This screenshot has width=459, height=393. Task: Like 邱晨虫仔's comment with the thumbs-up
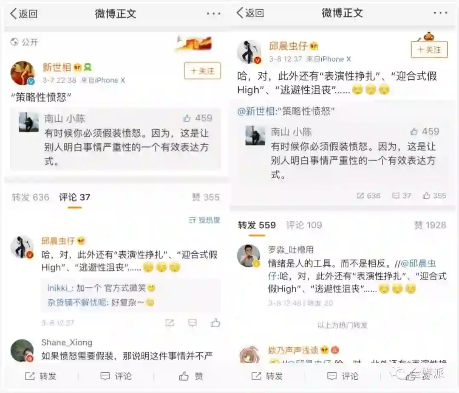(215, 323)
